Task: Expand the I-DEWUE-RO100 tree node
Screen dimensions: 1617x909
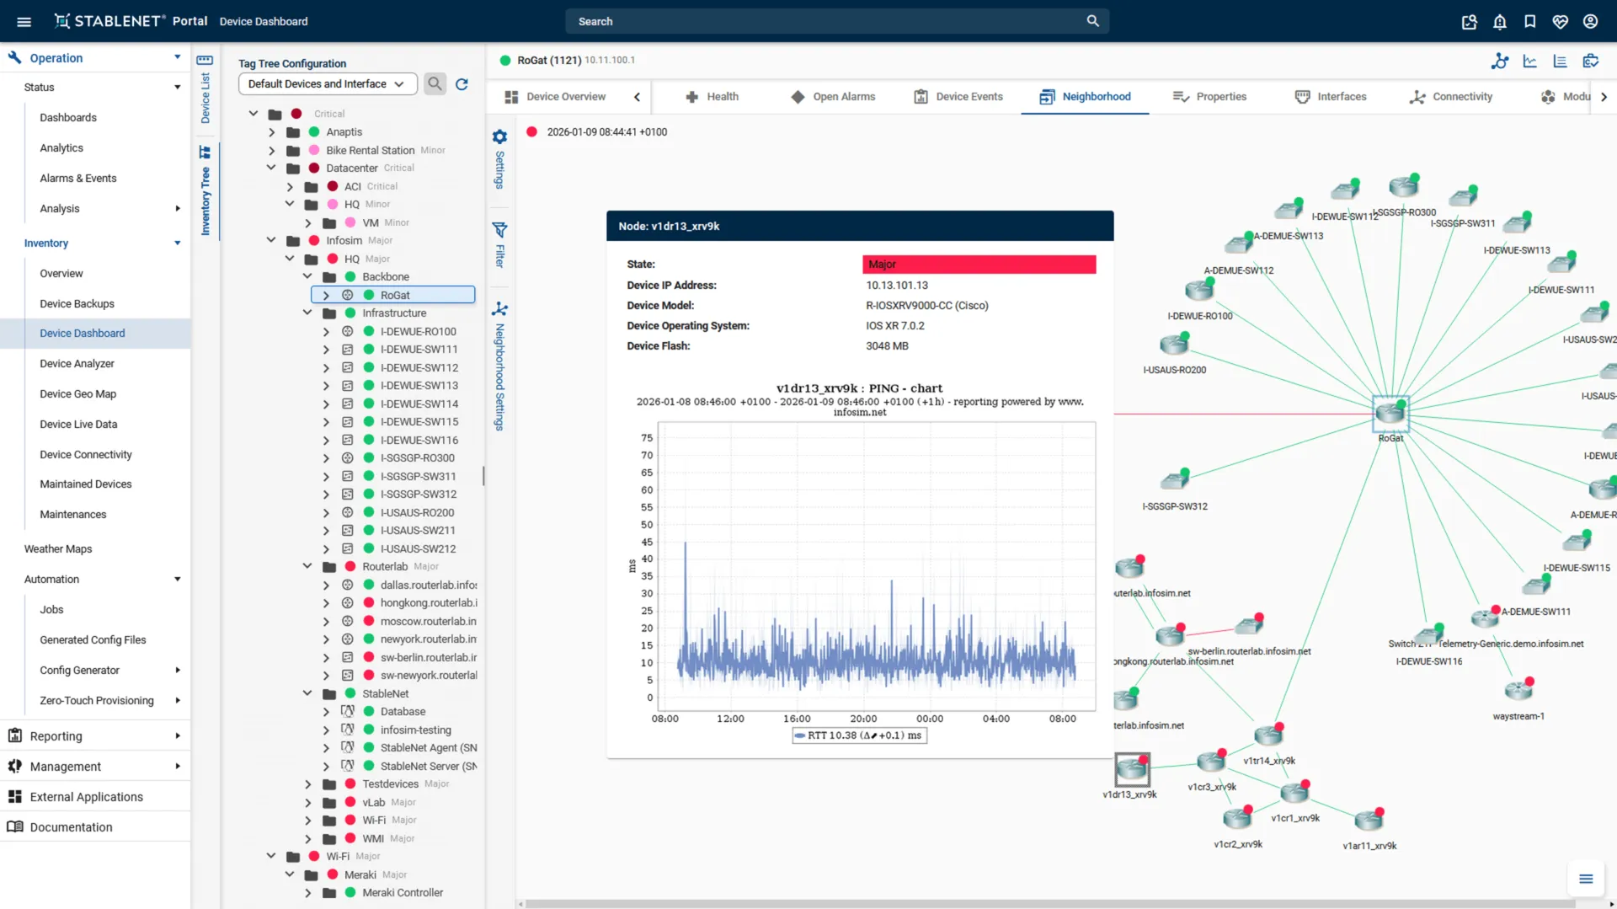Action: pyautogui.click(x=326, y=332)
